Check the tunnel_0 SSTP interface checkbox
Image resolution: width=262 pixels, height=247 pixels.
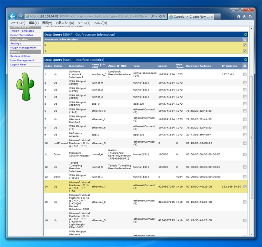[245, 83]
